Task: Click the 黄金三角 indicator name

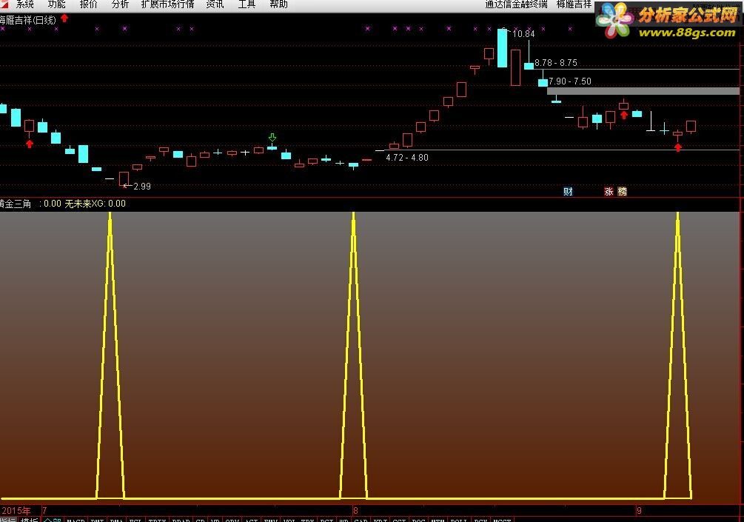Action: pyautogui.click(x=16, y=204)
